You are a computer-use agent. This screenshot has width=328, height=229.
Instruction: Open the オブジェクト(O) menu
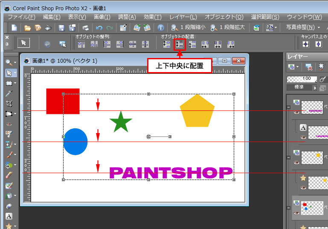point(224,17)
